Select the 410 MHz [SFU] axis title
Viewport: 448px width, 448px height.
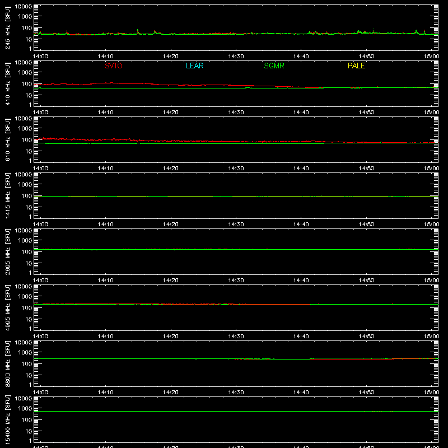[x=7, y=83]
